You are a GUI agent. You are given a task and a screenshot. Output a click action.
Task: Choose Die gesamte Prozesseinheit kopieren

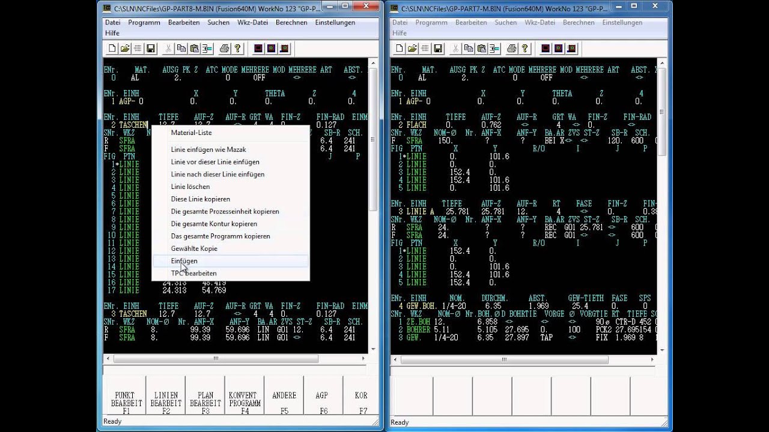tap(231, 211)
